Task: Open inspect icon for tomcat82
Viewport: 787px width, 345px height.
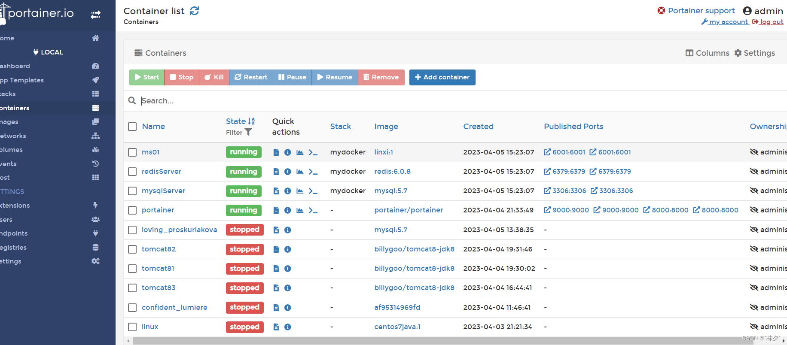Action: tap(288, 249)
